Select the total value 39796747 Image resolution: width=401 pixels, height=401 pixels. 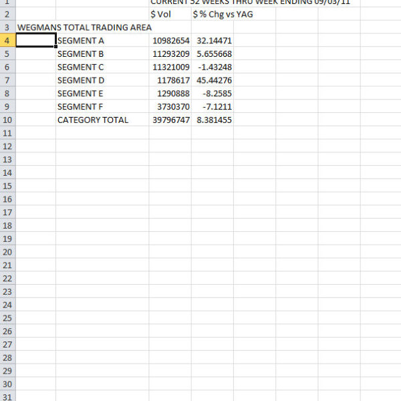coord(170,120)
